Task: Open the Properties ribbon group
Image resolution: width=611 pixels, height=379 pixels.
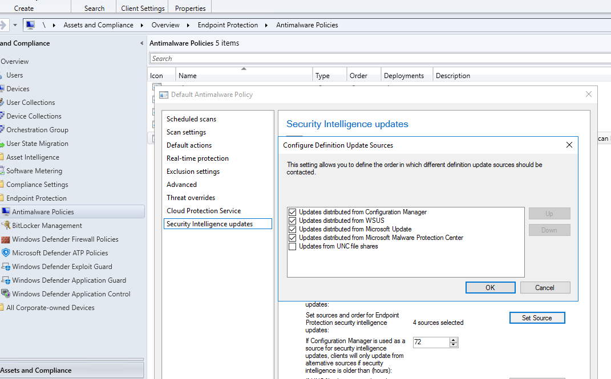Action: point(190,8)
